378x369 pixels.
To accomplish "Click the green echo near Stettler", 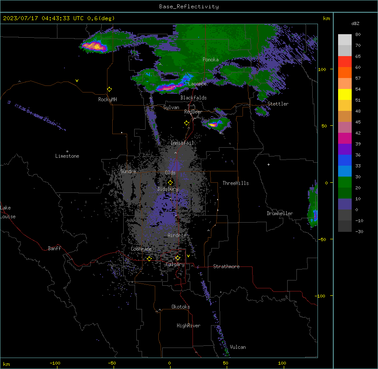I will (x=262, y=111).
